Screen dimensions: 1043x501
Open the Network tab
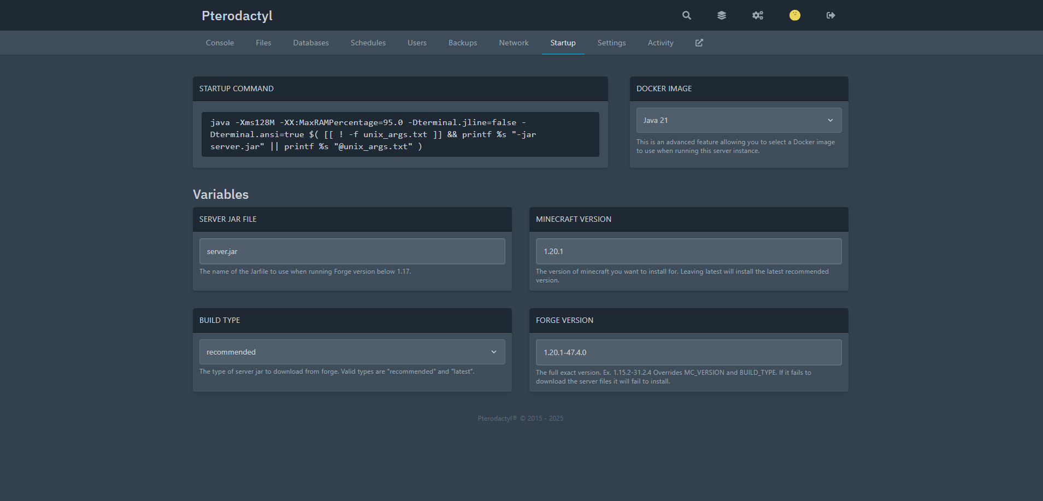pyautogui.click(x=514, y=43)
